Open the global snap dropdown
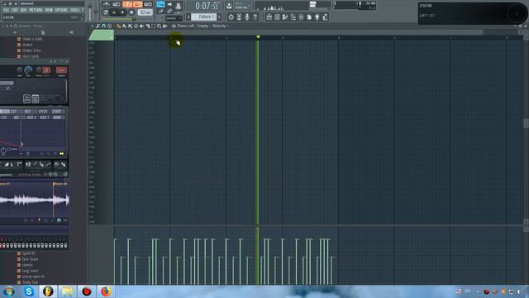The width and height of the screenshot is (529, 298). coord(174,18)
